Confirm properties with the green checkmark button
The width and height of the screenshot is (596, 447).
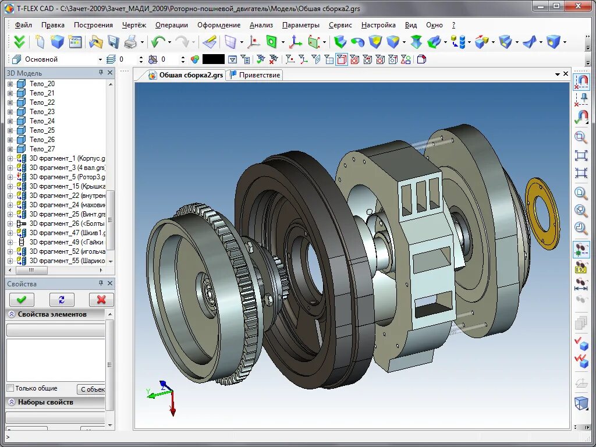point(22,300)
